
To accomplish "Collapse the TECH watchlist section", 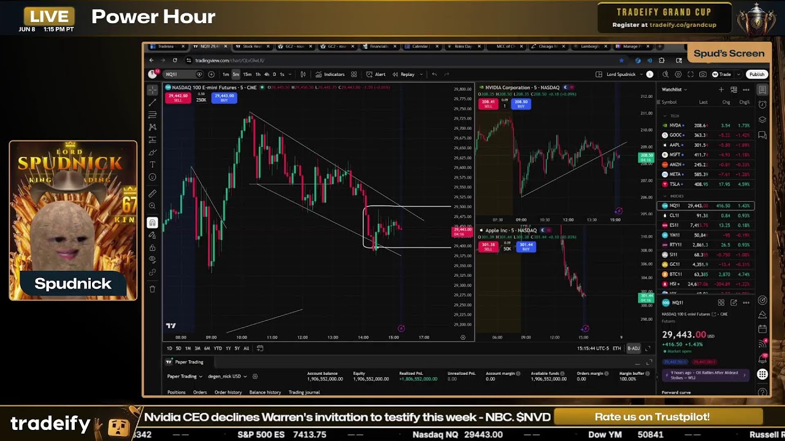I will (665, 116).
